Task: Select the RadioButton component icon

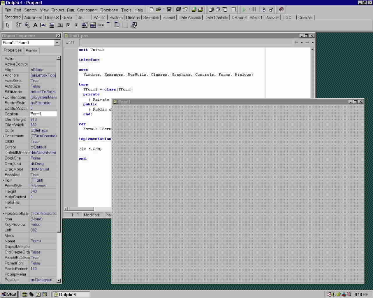Action: (76, 25)
